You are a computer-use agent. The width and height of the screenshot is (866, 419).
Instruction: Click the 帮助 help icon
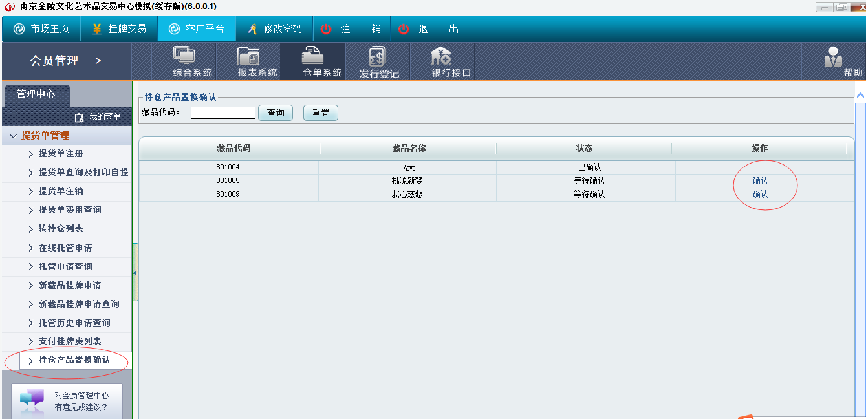pyautogui.click(x=843, y=62)
